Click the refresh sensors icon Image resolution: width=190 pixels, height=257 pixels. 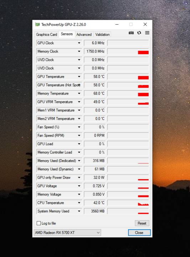coord(139,33)
